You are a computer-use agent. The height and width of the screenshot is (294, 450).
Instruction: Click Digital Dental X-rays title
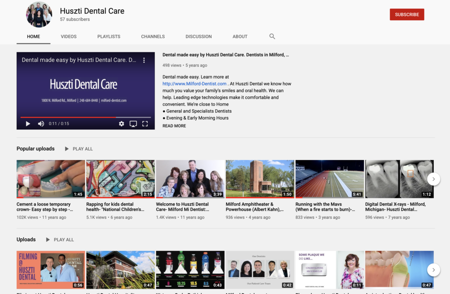(396, 207)
